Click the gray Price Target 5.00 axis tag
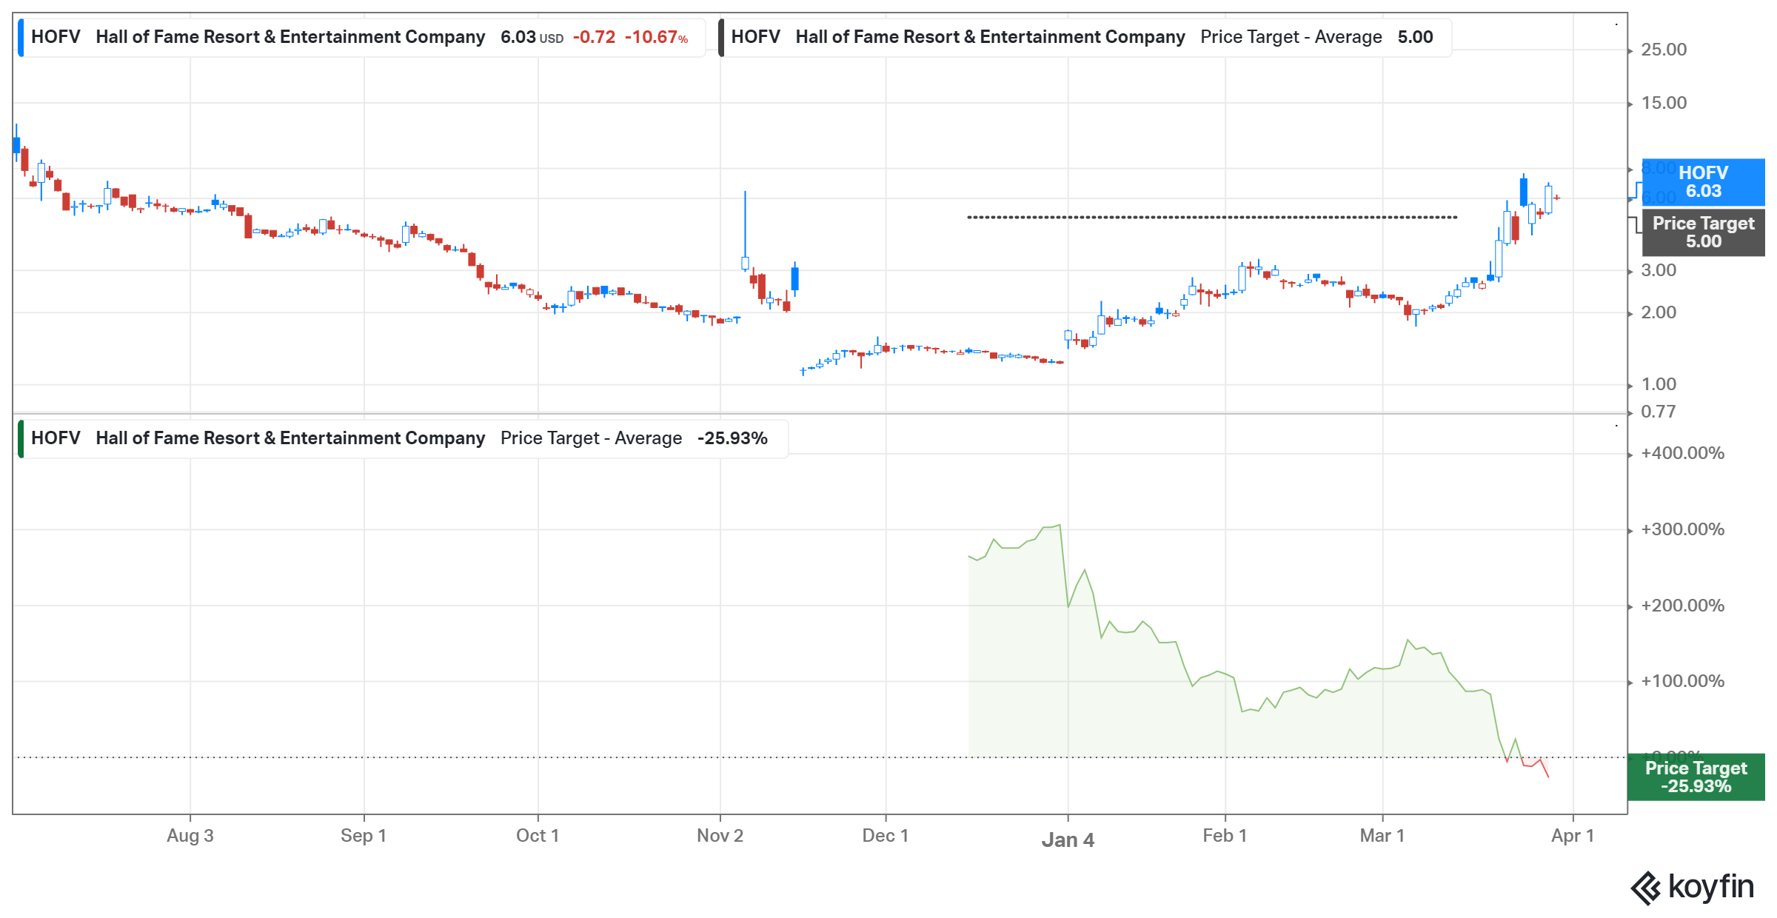The width and height of the screenshot is (1777, 918). 1703,232
